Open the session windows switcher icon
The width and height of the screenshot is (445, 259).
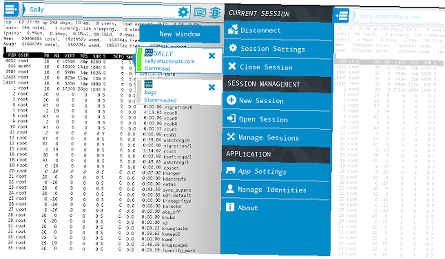(x=215, y=13)
